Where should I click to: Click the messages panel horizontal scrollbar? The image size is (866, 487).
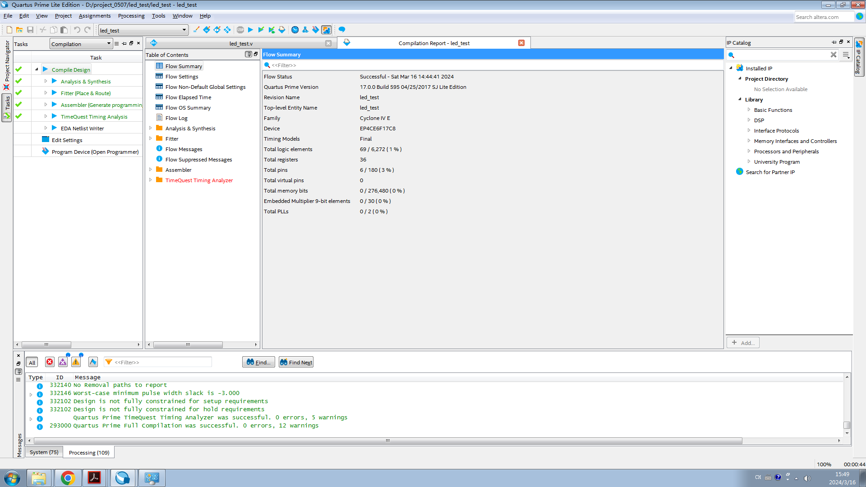tap(388, 441)
